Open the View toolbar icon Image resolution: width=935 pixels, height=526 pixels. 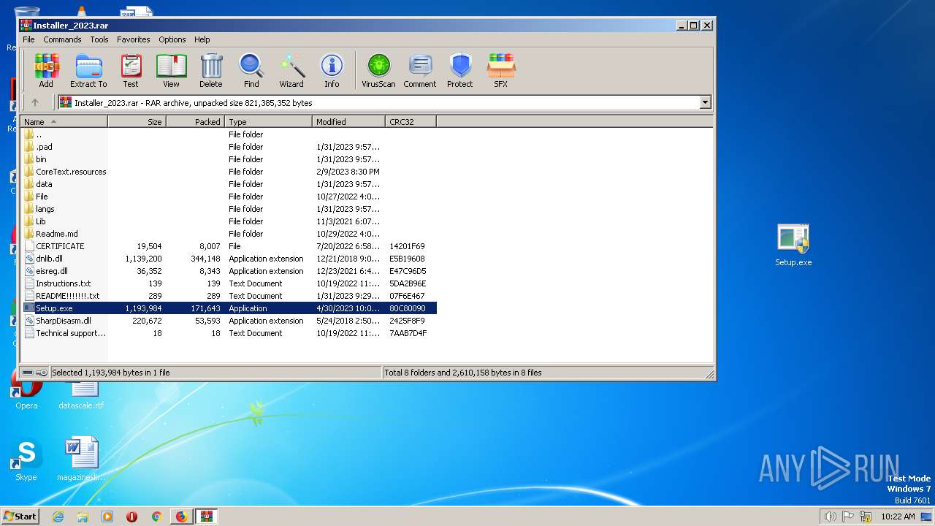(x=171, y=71)
